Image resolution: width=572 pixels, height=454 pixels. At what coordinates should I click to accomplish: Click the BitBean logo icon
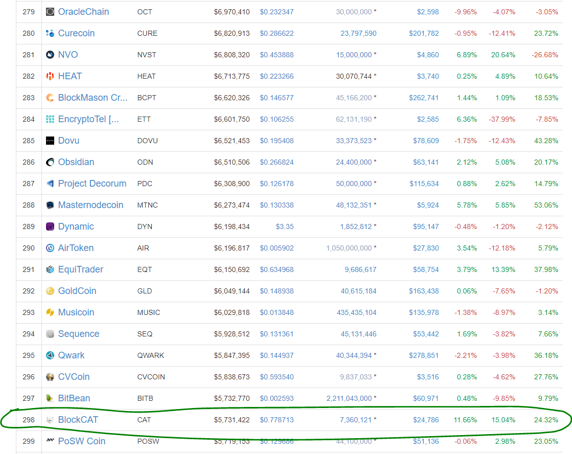[x=50, y=398]
